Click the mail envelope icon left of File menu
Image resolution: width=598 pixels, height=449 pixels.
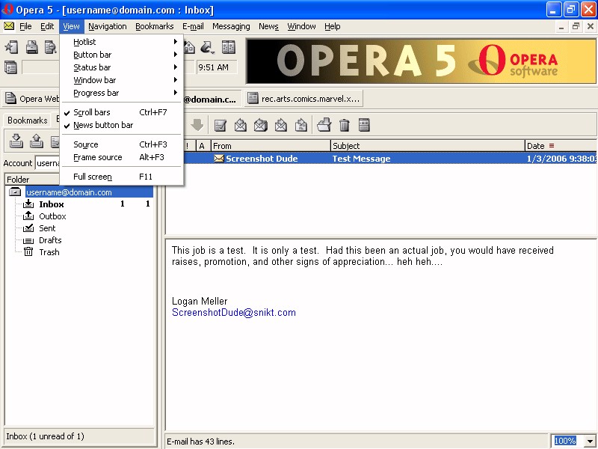point(9,26)
